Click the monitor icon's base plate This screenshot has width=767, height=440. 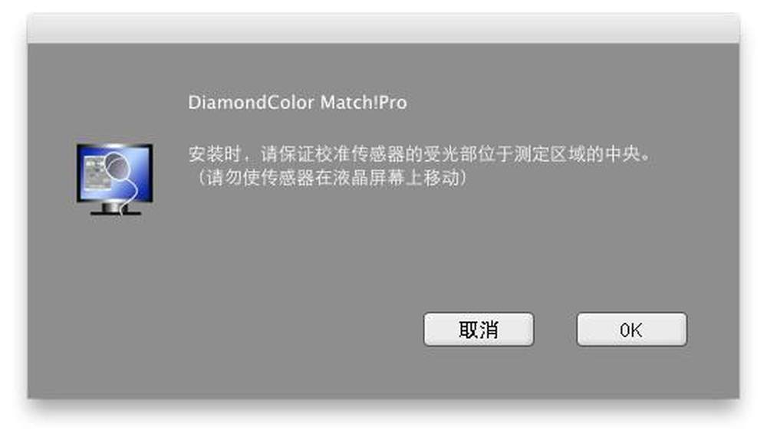tap(116, 213)
